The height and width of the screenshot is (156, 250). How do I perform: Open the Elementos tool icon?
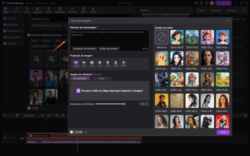pos(60,8)
